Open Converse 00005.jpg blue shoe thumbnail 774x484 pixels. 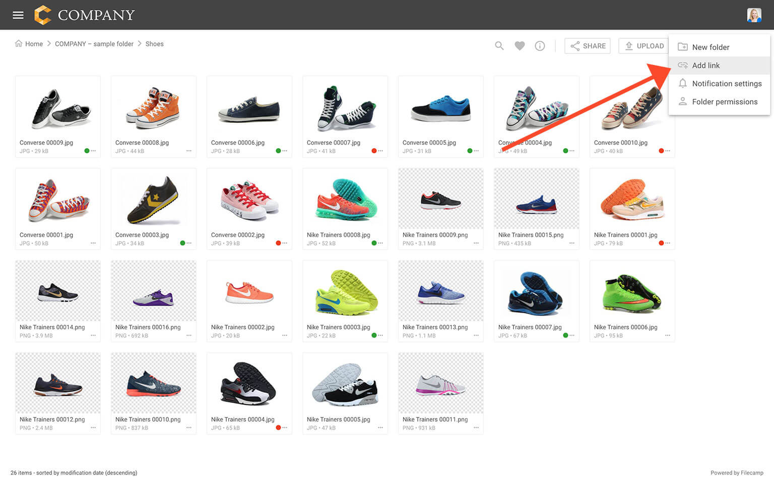click(441, 106)
